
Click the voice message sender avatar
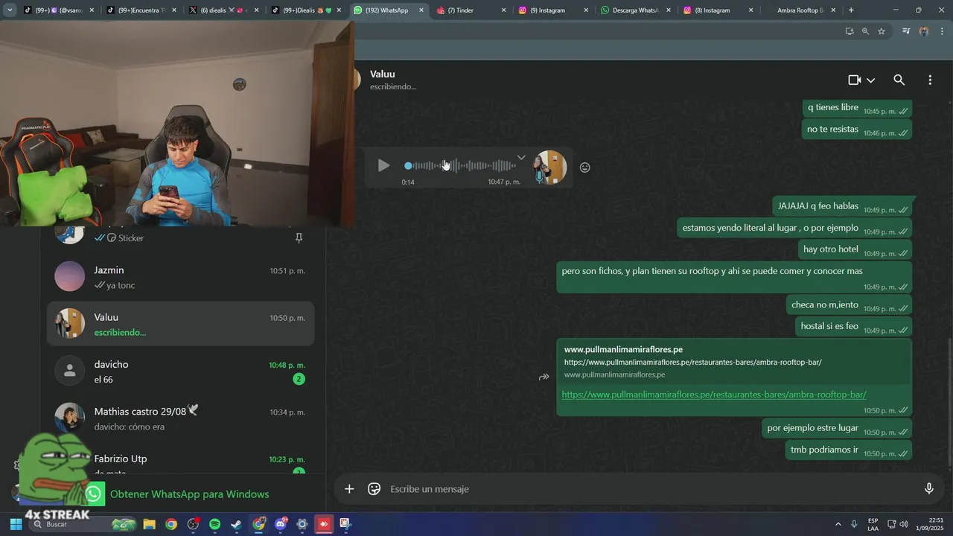point(550,167)
